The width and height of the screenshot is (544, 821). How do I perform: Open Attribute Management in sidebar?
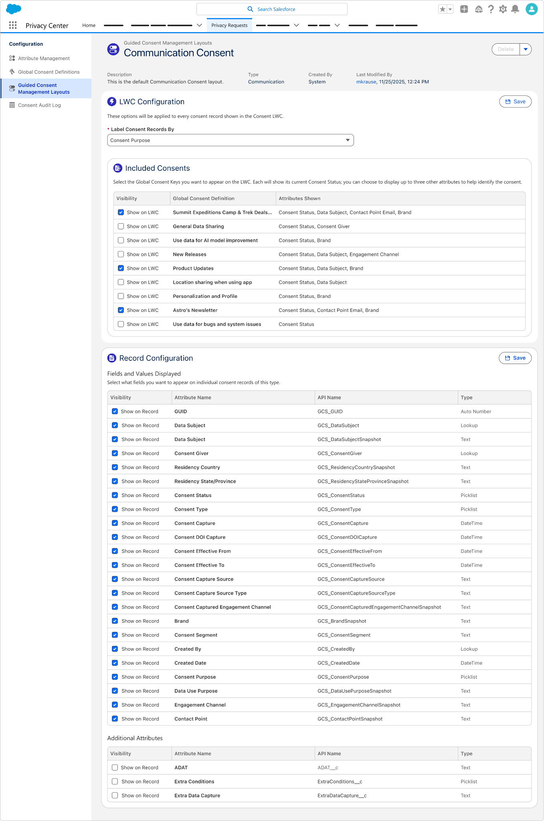point(44,59)
